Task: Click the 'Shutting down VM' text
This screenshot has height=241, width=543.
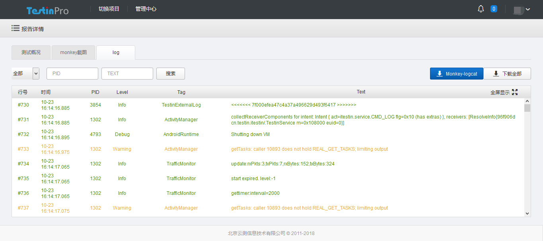Action: tap(250, 134)
